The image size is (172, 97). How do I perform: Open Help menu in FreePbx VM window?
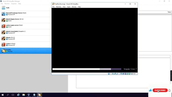pyautogui.click(x=79, y=7)
